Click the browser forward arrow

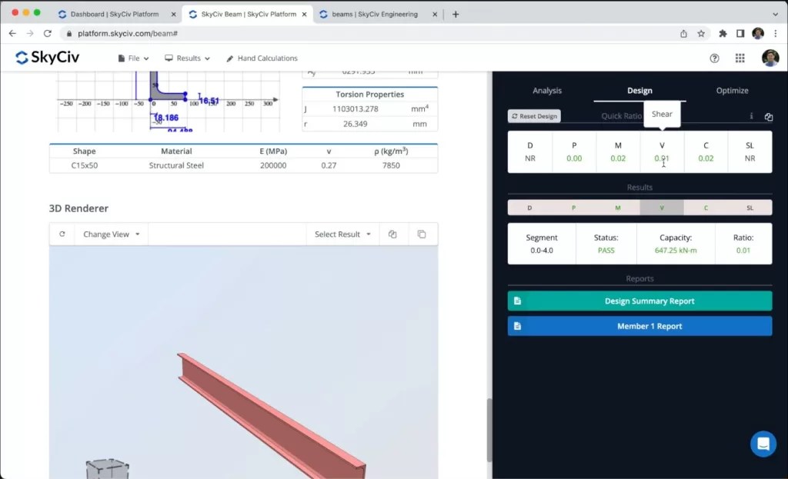coord(30,33)
